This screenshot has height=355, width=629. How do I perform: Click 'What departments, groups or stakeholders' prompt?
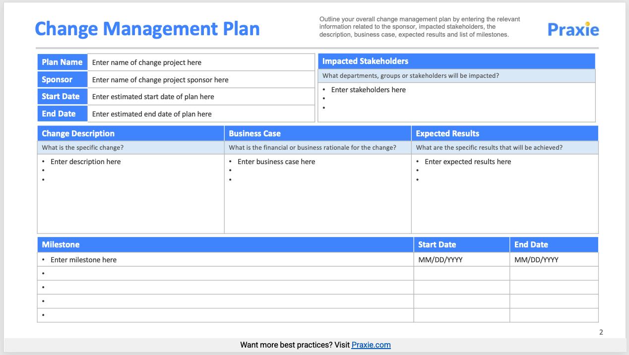pyautogui.click(x=411, y=75)
